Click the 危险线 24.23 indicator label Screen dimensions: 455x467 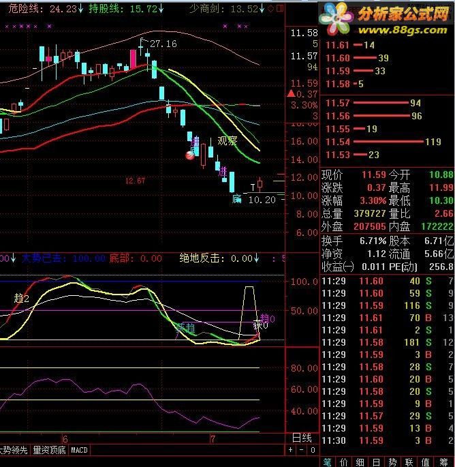[45, 9]
